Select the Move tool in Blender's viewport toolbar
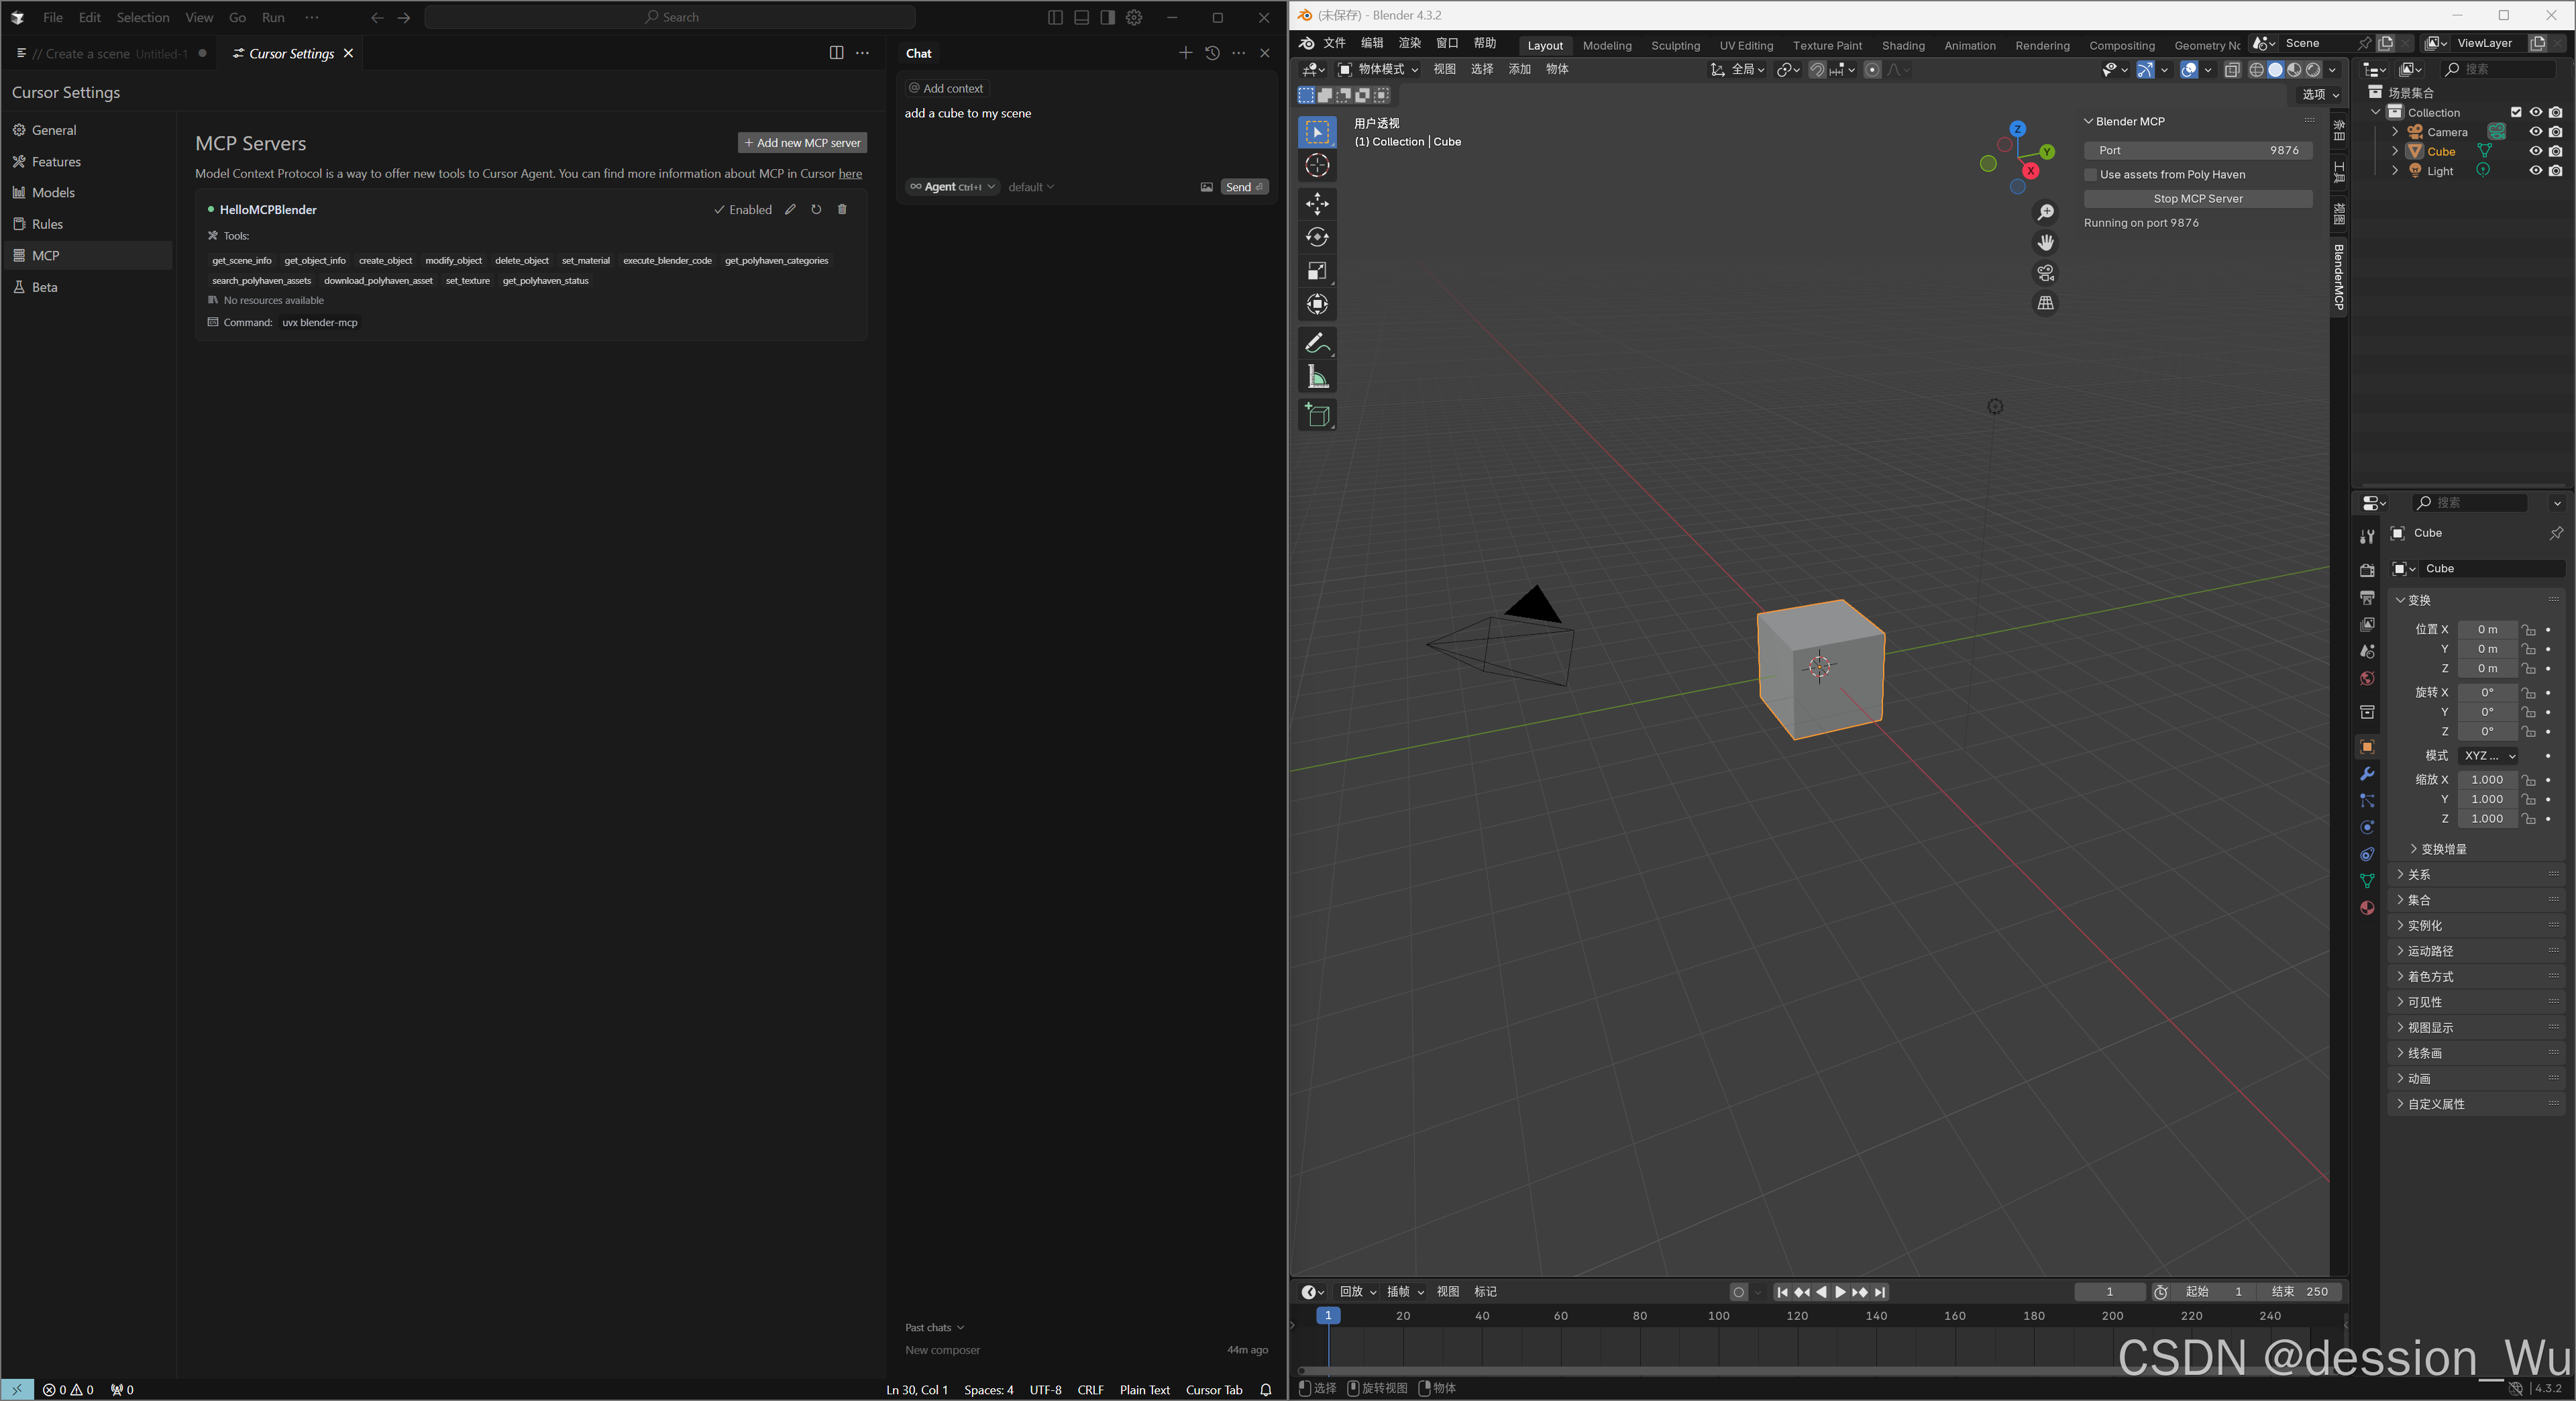Image resolution: width=2576 pixels, height=1401 pixels. point(1317,204)
